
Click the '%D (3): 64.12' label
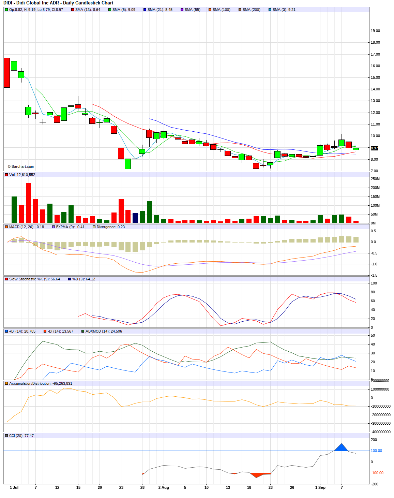click(x=84, y=279)
